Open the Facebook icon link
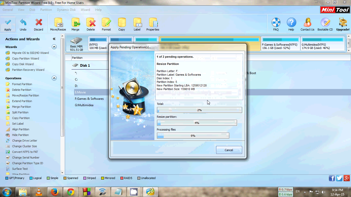The image size is (351, 197). 332,178
